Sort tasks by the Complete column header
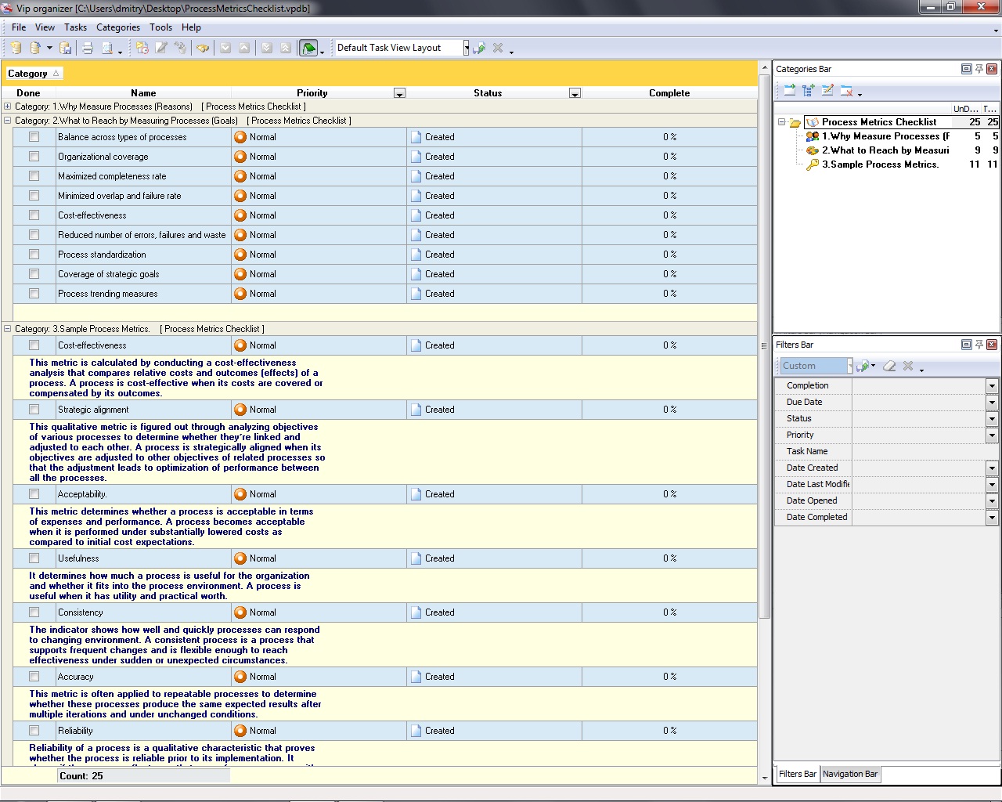Viewport: 1002px width, 802px height. (x=669, y=93)
